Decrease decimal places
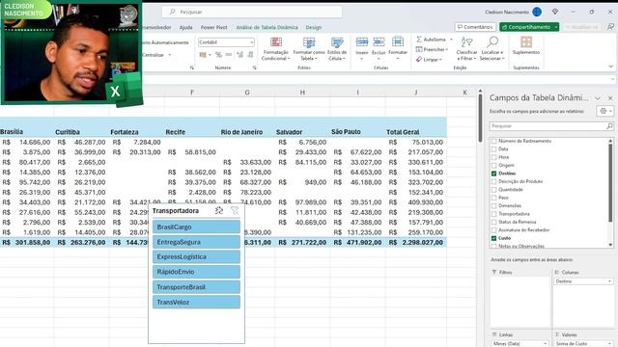Image resolution: width=618 pixels, height=347 pixels. (x=250, y=55)
